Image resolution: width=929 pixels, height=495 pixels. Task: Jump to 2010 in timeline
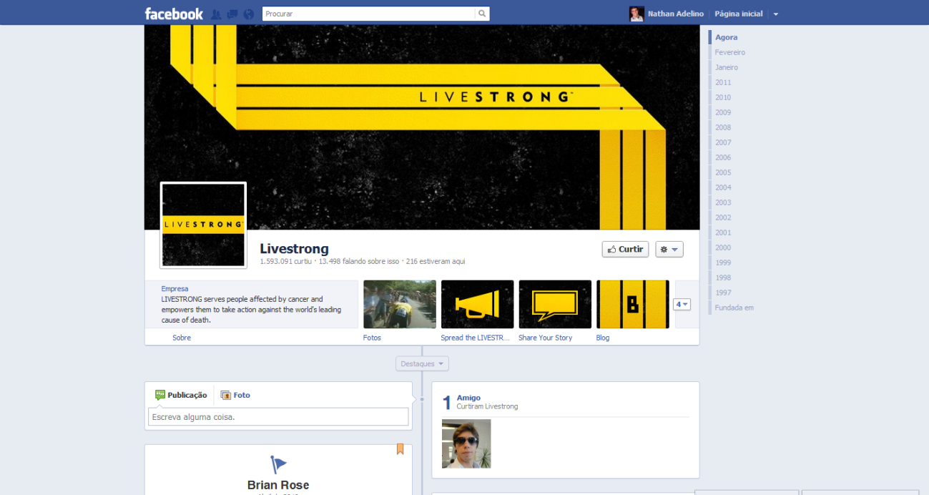point(723,97)
